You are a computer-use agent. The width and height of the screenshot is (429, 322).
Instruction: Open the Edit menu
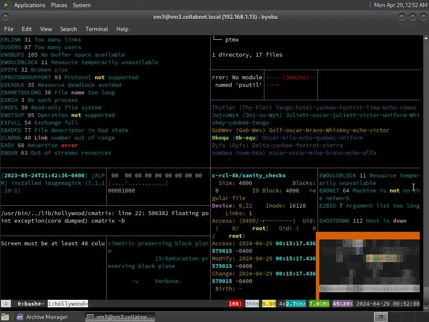pyautogui.click(x=26, y=29)
